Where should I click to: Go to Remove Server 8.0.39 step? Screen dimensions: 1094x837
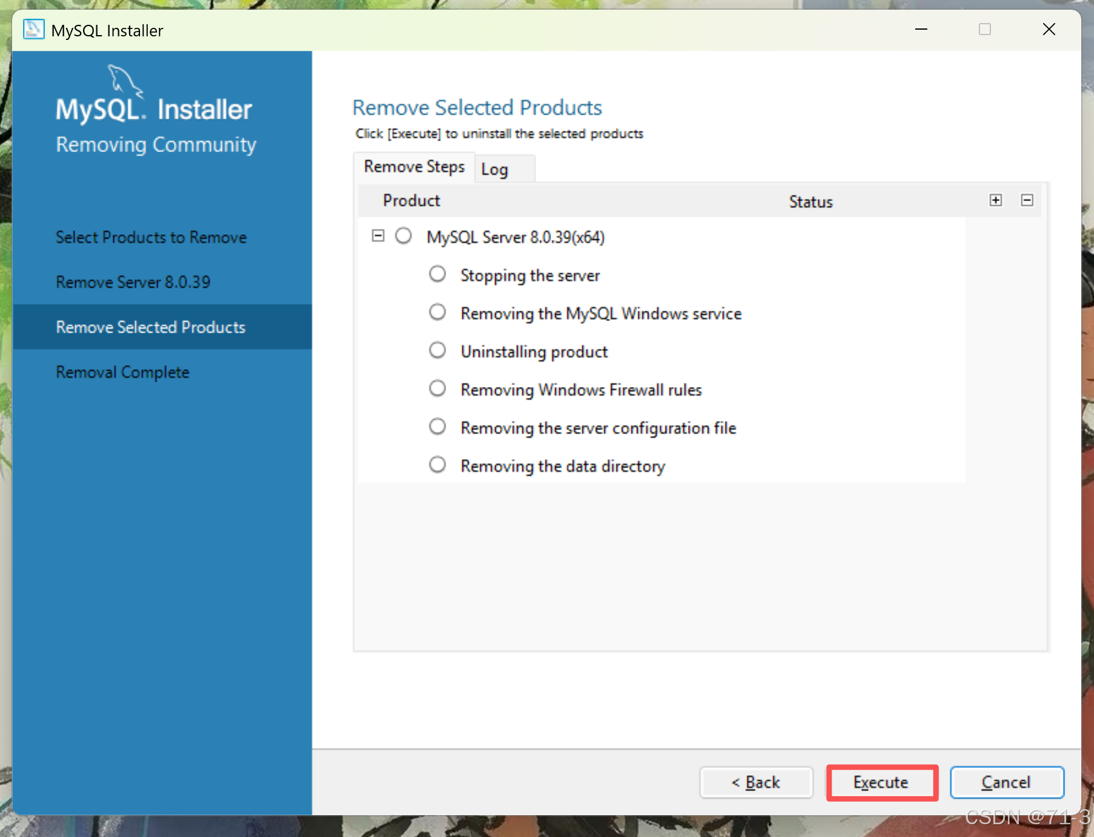tap(133, 282)
